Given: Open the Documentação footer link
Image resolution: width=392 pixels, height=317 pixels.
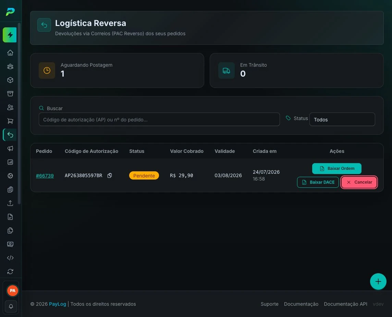Looking at the screenshot, I should pyautogui.click(x=301, y=304).
